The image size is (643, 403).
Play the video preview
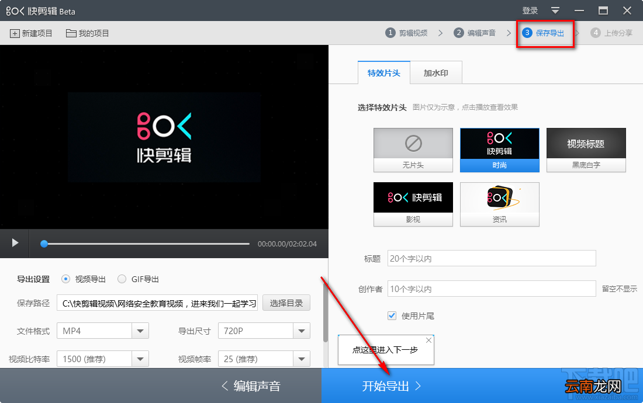click(x=15, y=243)
